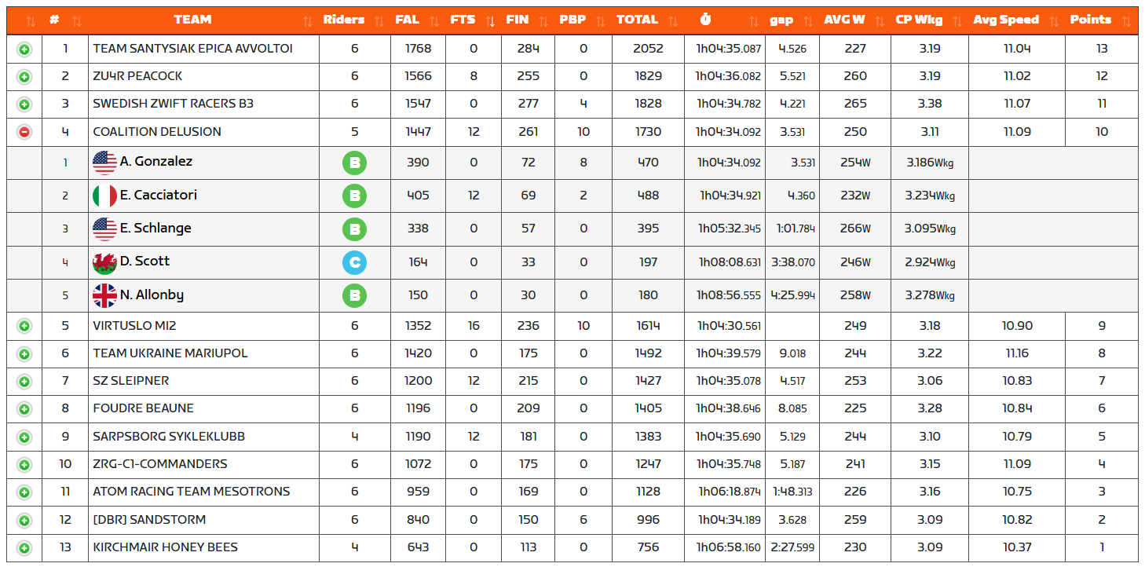This screenshot has height=567, width=1145.
Task: Click the UK flag beside N. Allonby
Action: coord(104,295)
